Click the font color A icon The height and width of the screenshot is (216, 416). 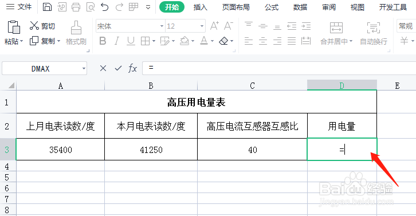click(204, 41)
